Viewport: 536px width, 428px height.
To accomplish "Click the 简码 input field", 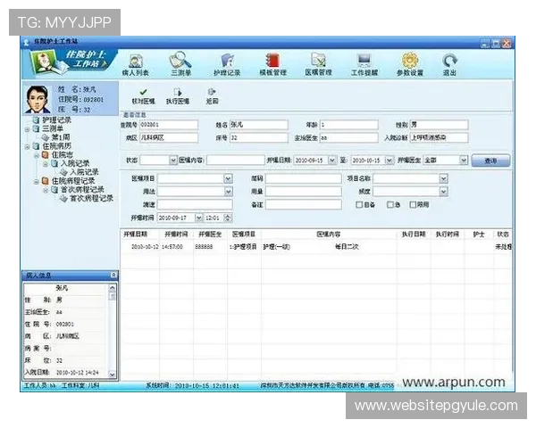I will tap(304, 178).
